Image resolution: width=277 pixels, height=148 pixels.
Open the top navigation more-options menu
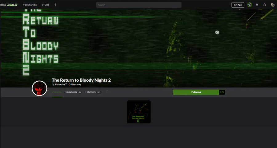coord(55,5)
